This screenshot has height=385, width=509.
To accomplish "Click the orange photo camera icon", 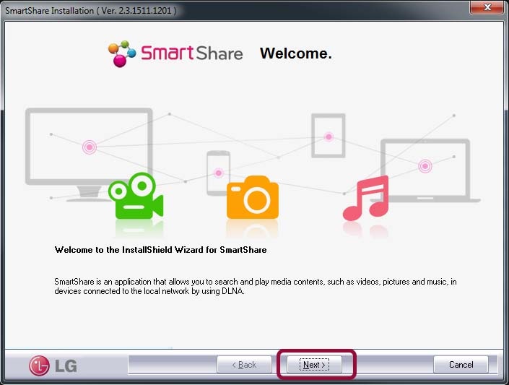I will coord(253,197).
